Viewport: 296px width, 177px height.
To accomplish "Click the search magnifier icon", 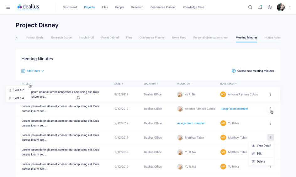I will (250, 7).
